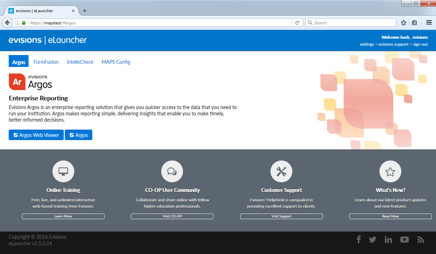Viewport: 436px width, 254px height.
Task: Click the green secure padlock icon
Action: coord(24,23)
